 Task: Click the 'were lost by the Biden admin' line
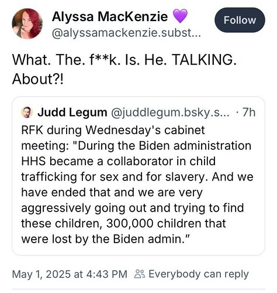tap(105, 239)
